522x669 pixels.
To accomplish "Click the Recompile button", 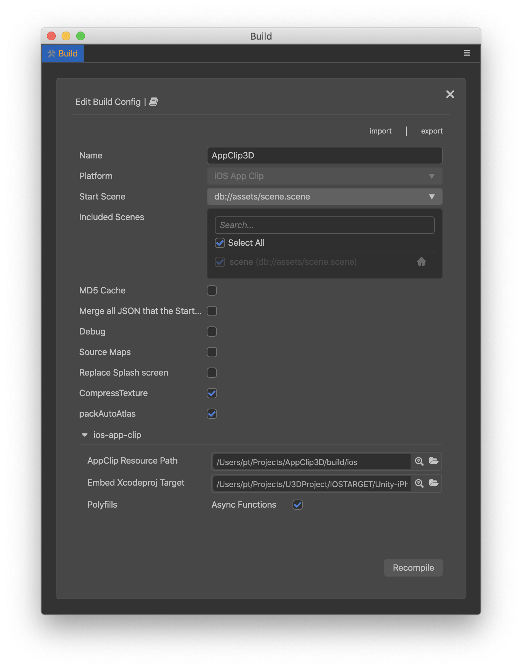I will point(413,567).
